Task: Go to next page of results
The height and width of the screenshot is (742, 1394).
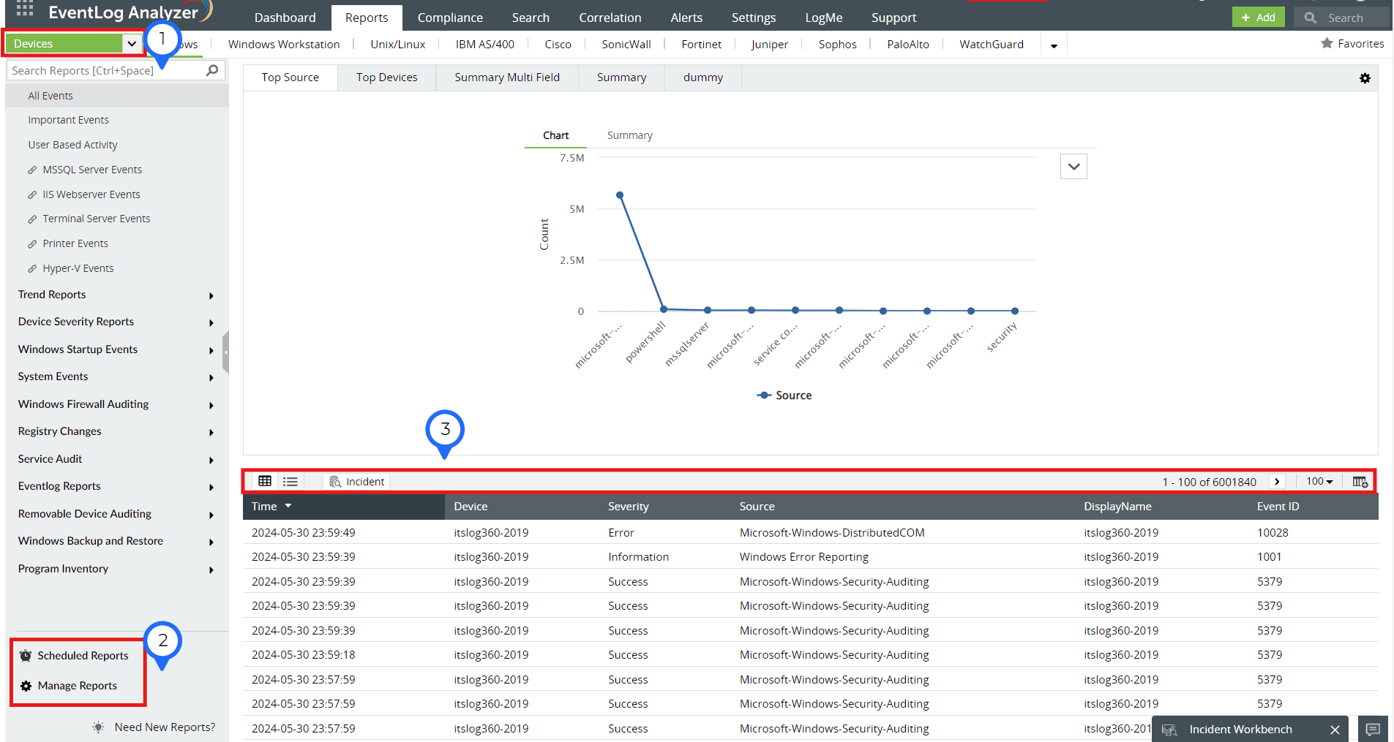Action: 1277,481
